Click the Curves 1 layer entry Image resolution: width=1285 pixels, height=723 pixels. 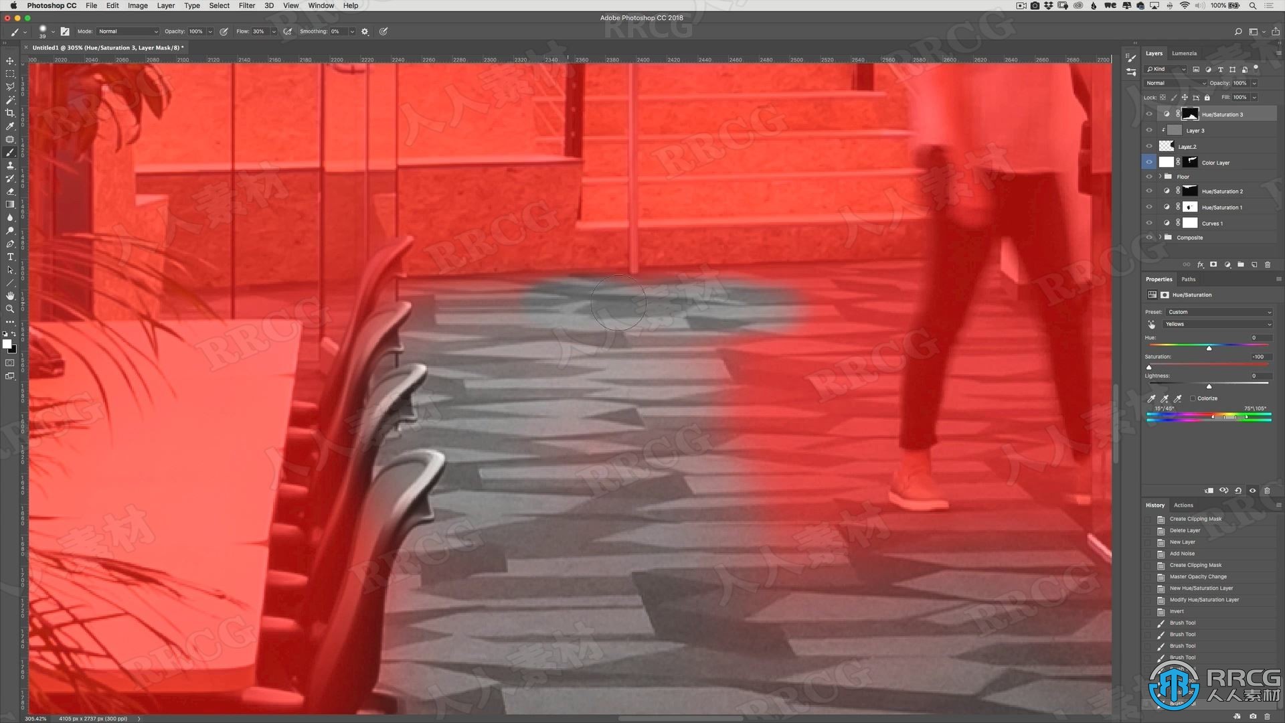pos(1213,222)
